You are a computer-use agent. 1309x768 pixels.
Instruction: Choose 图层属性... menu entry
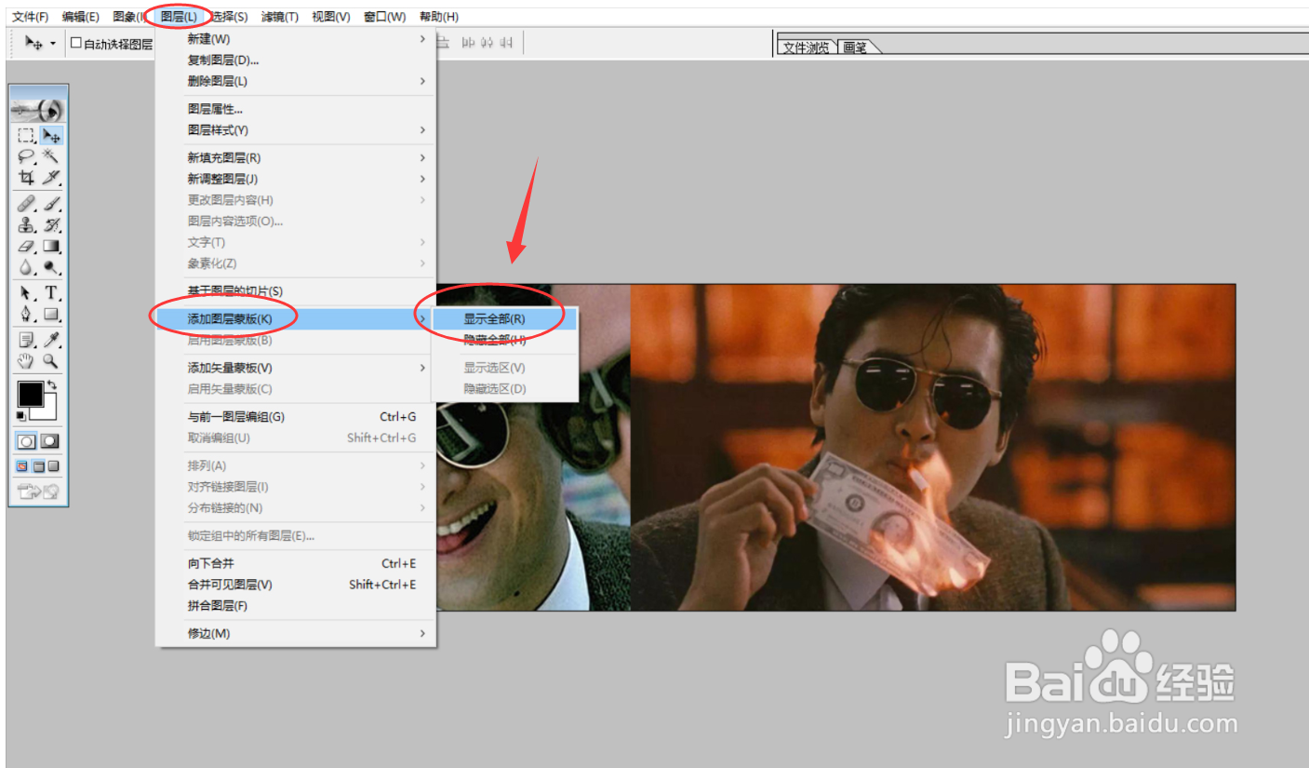point(295,110)
